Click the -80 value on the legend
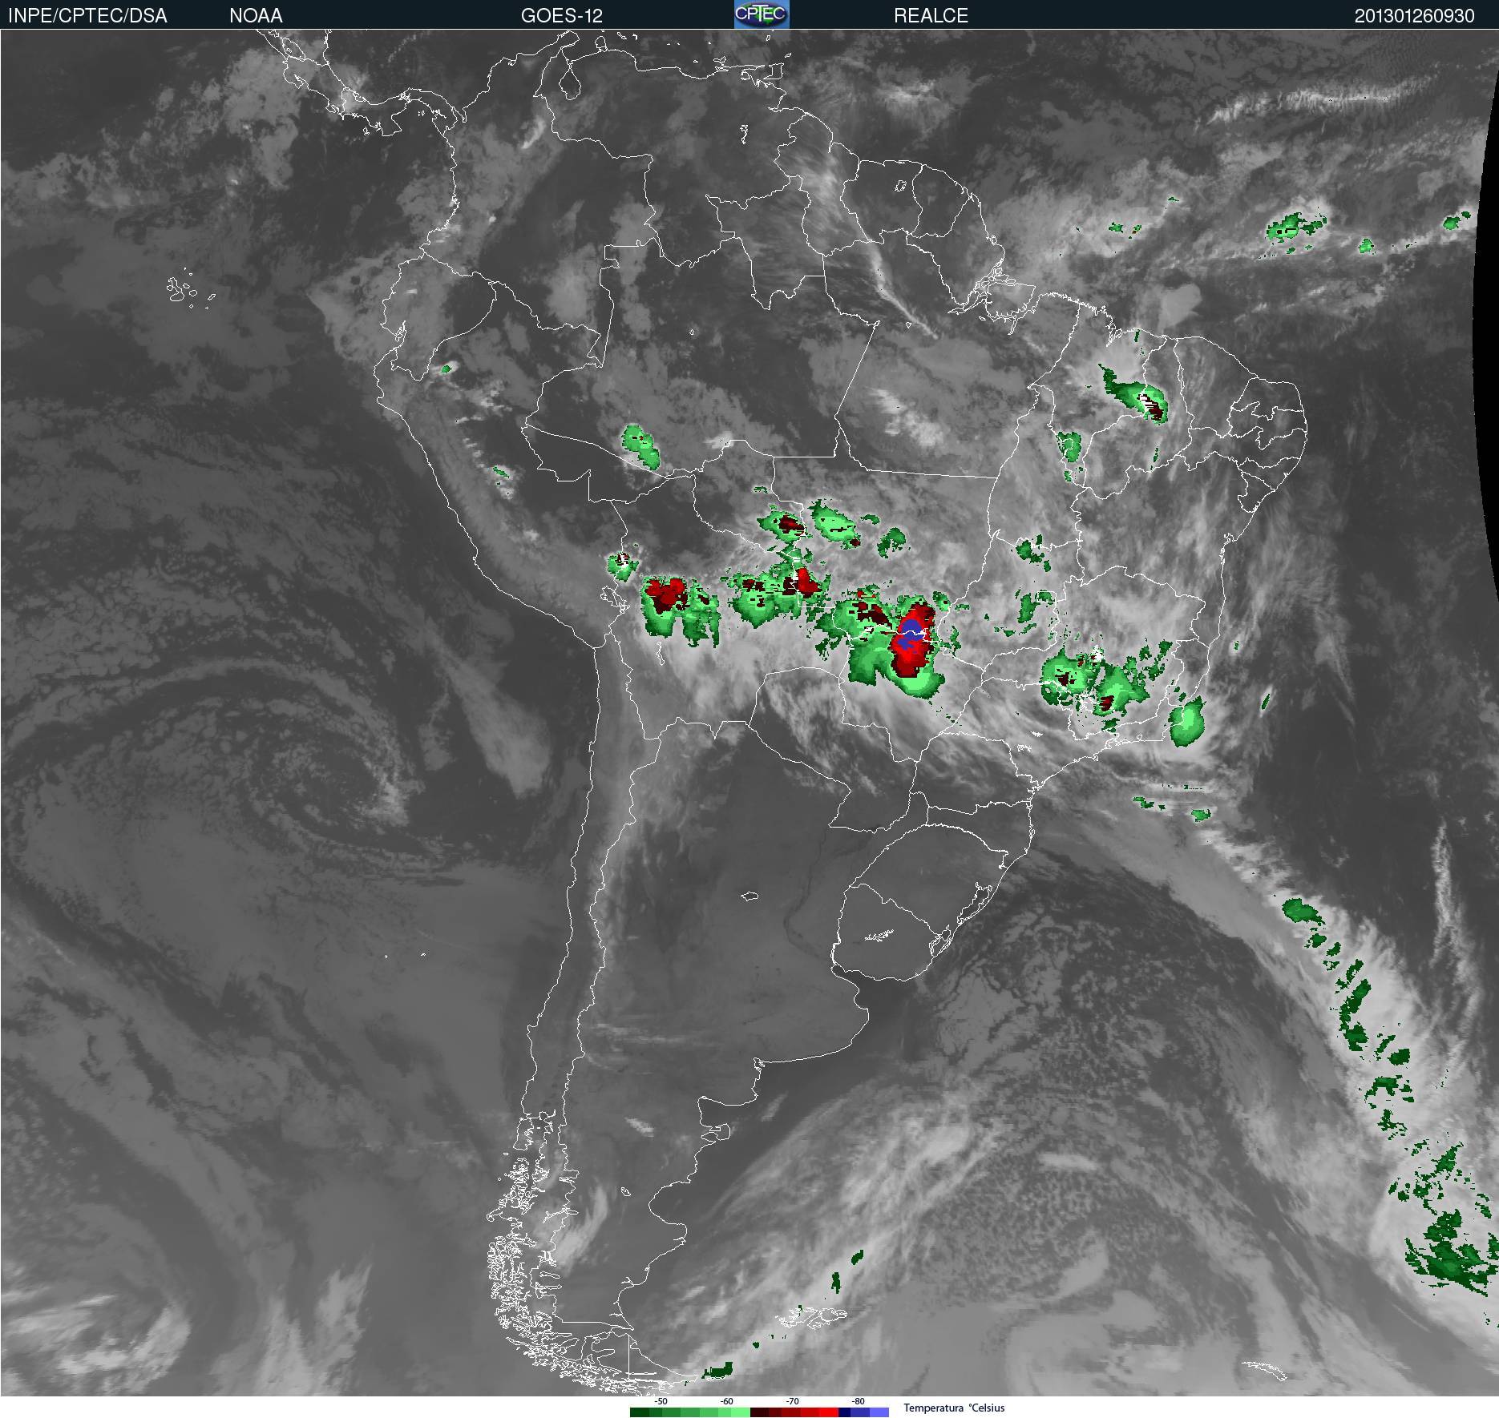This screenshot has height=1418, width=1499. point(858,1401)
